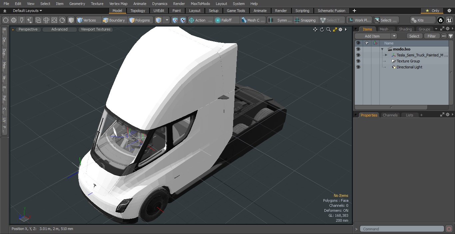Open the Add Item dropdown arrow
Screen dimensions: 455x234
[x=394, y=36]
